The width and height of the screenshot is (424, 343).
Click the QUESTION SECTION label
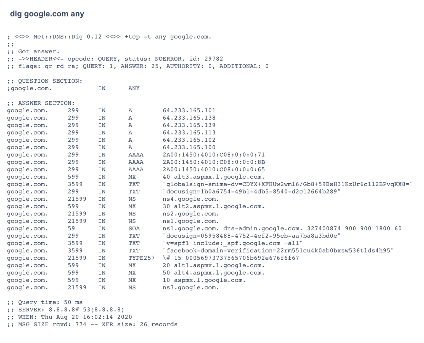point(45,81)
